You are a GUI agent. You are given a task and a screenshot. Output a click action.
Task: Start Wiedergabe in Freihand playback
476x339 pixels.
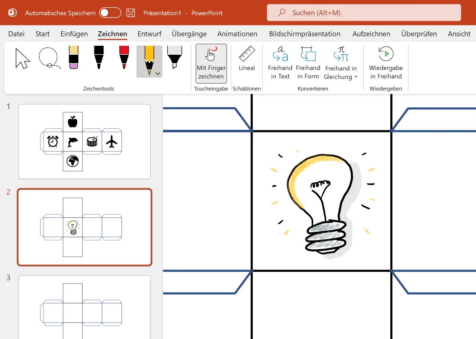point(386,63)
